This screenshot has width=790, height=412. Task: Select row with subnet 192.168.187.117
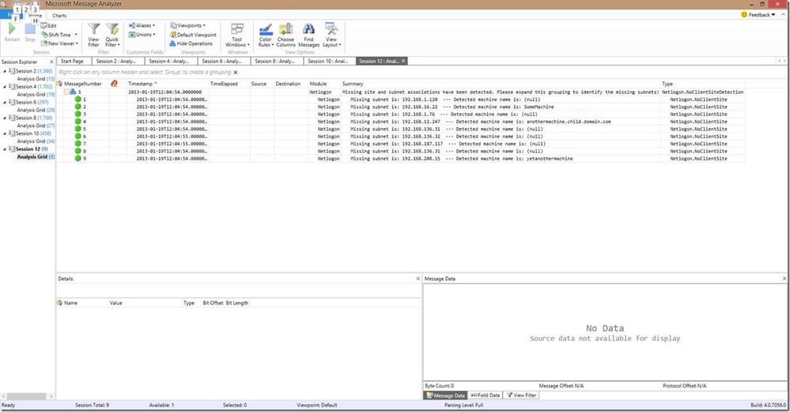(401, 144)
